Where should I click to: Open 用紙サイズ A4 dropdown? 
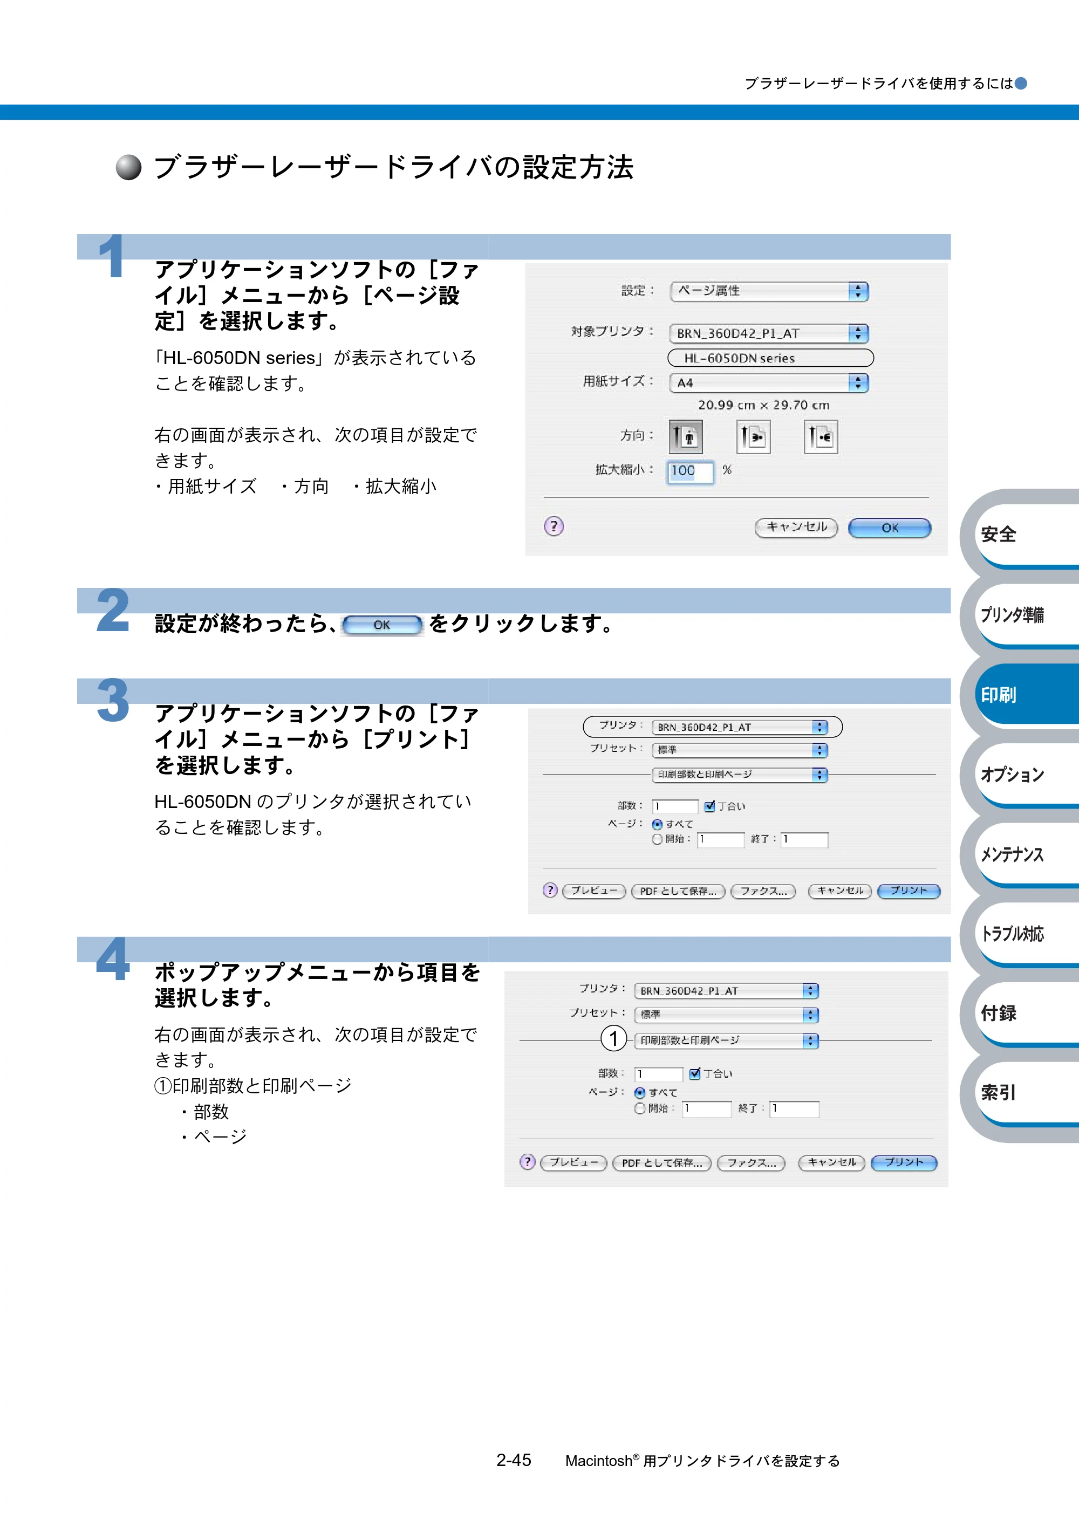(x=770, y=383)
